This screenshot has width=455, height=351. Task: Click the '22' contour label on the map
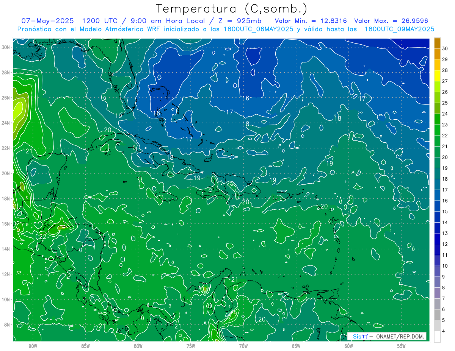click(x=43, y=237)
